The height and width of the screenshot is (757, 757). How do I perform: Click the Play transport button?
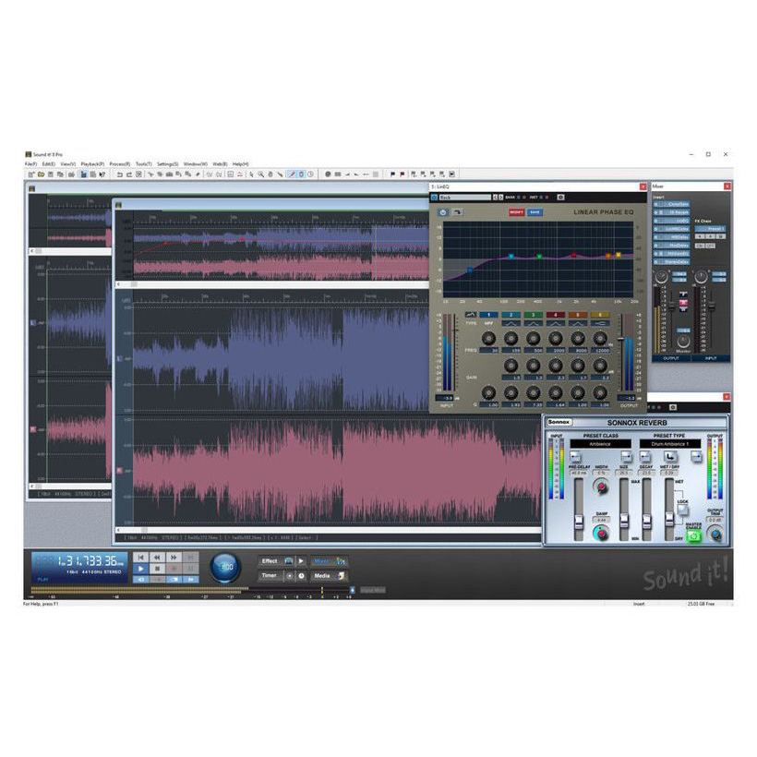pos(140,569)
